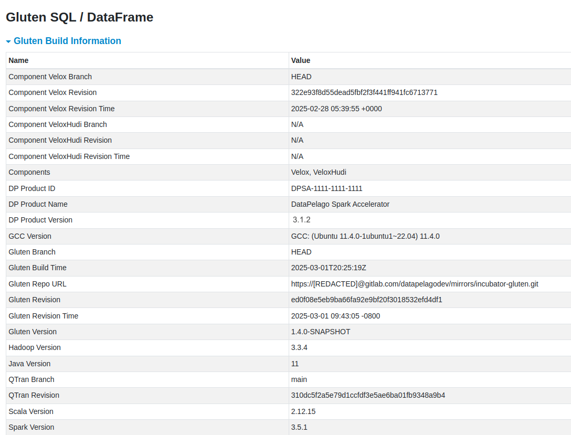Select the DPSA-1111-1111-1111 value
The image size is (571, 435).
coord(326,188)
